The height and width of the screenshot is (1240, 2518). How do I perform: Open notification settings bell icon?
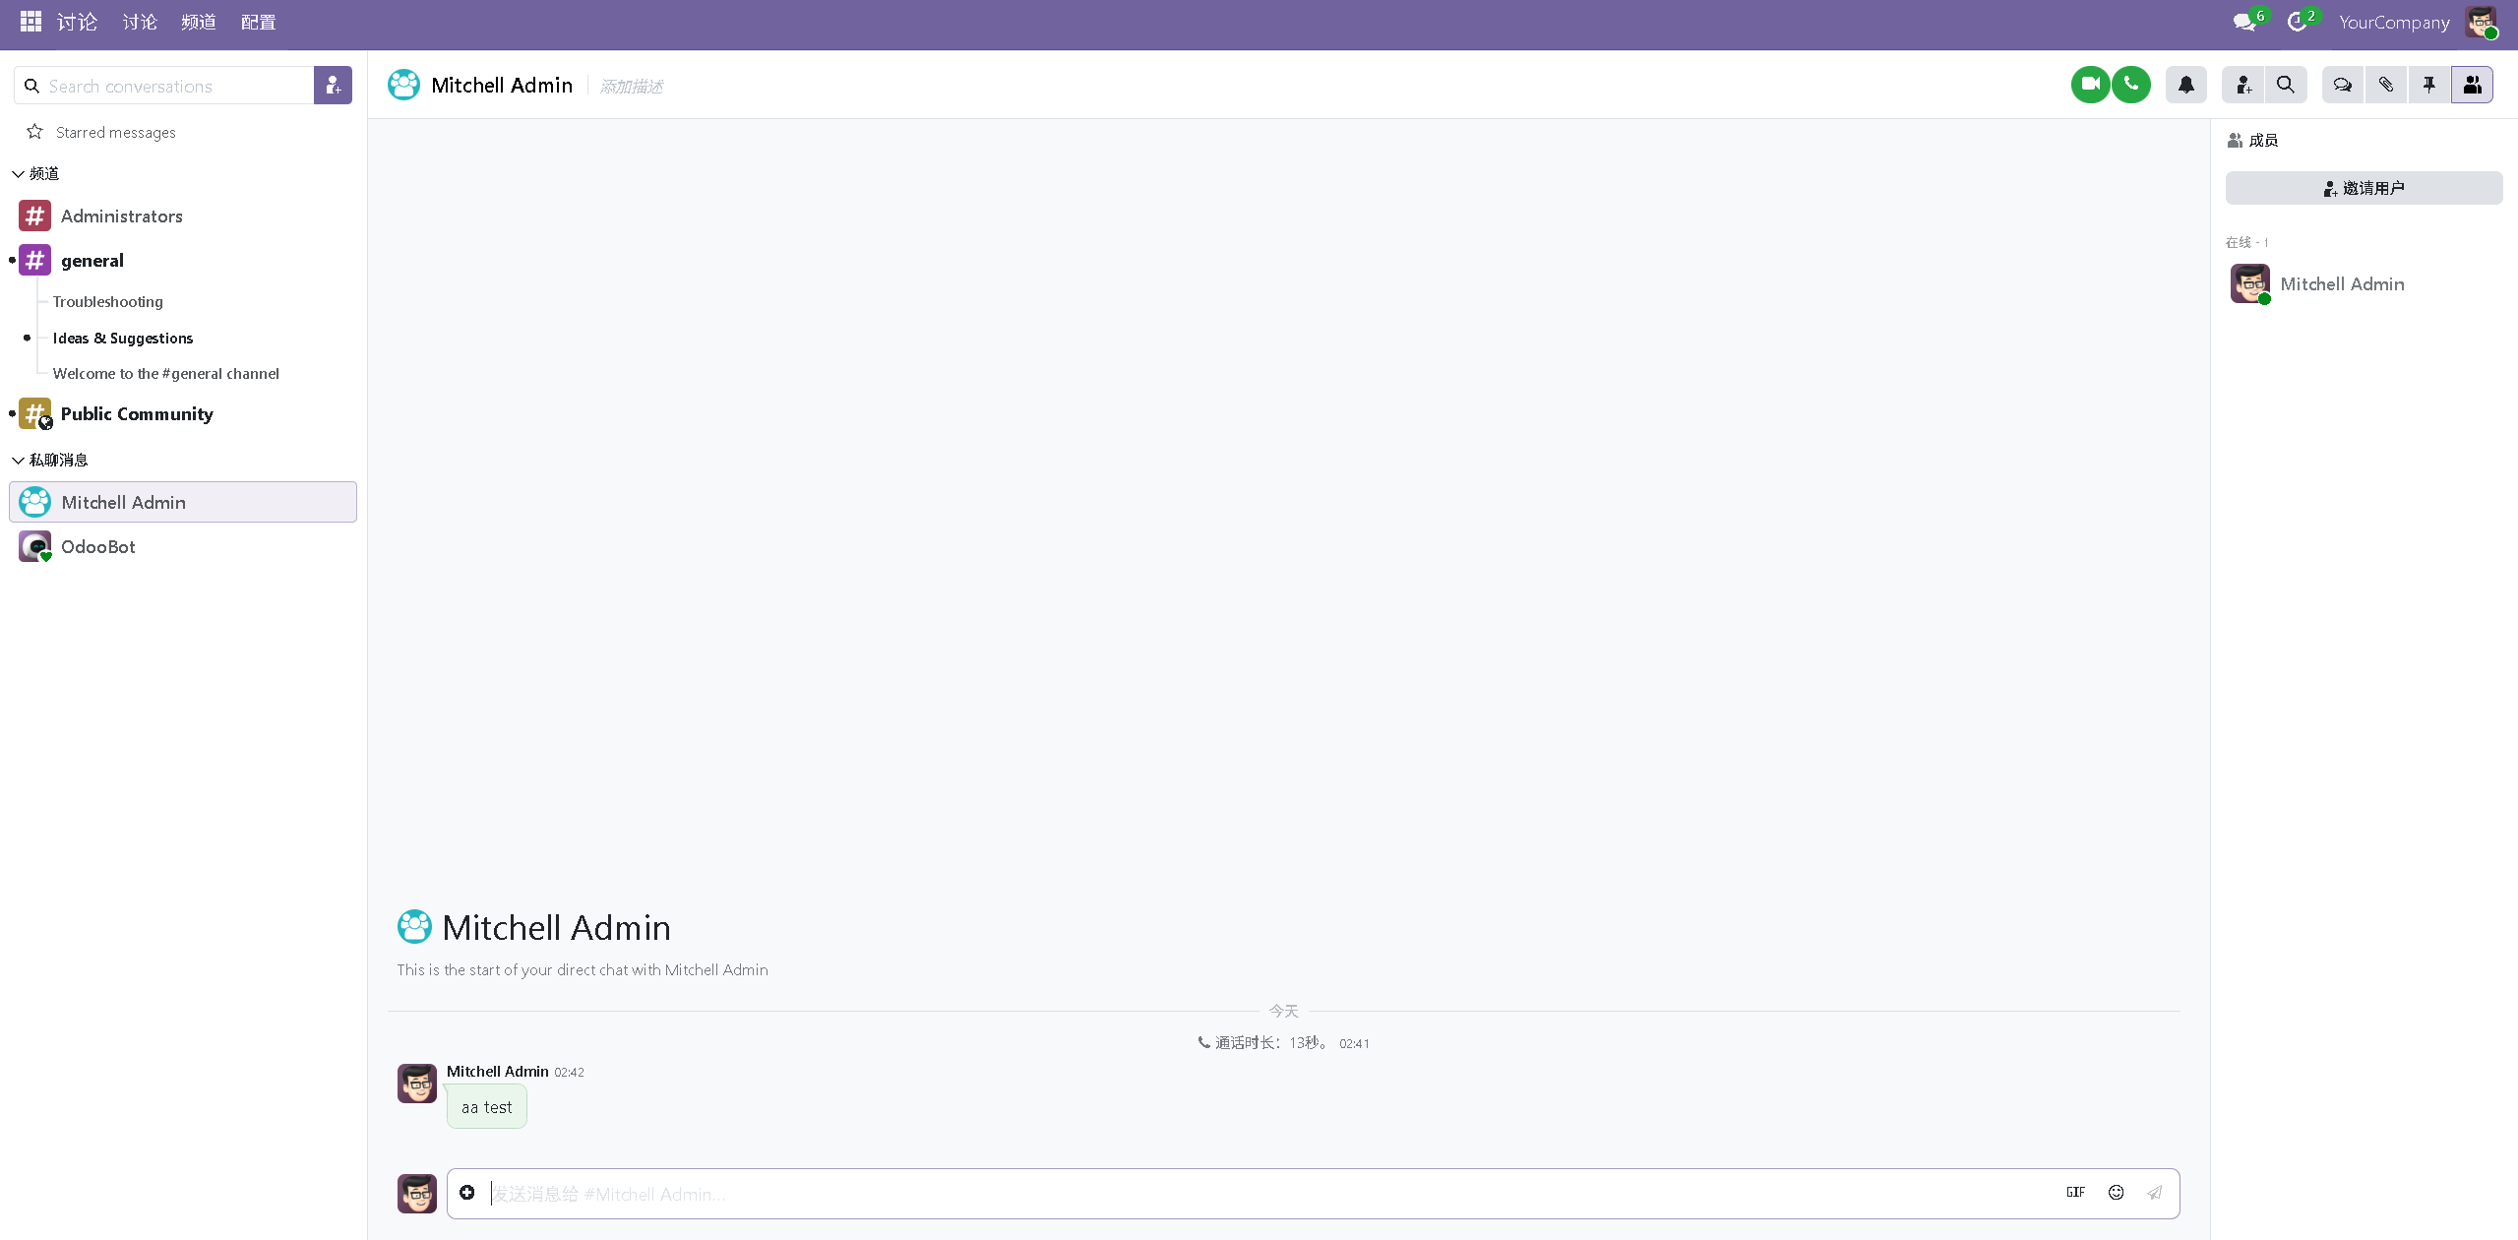click(2185, 85)
